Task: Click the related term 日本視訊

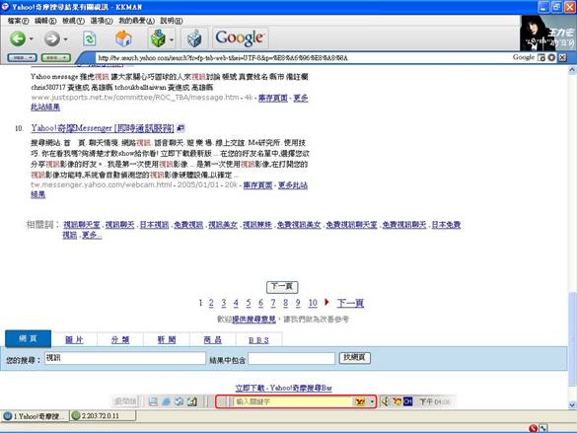Action: tap(154, 225)
